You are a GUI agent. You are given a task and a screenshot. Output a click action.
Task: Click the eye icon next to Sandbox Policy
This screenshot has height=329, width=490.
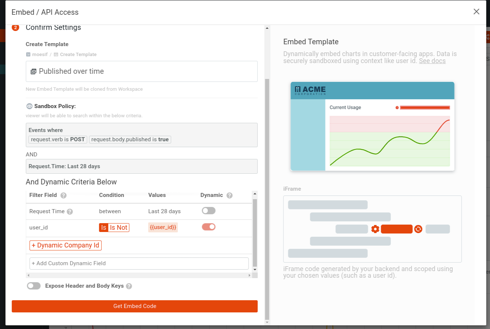point(29,106)
